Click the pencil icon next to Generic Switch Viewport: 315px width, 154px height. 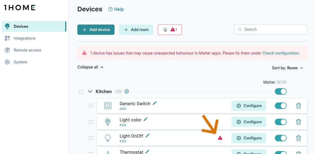(155, 103)
